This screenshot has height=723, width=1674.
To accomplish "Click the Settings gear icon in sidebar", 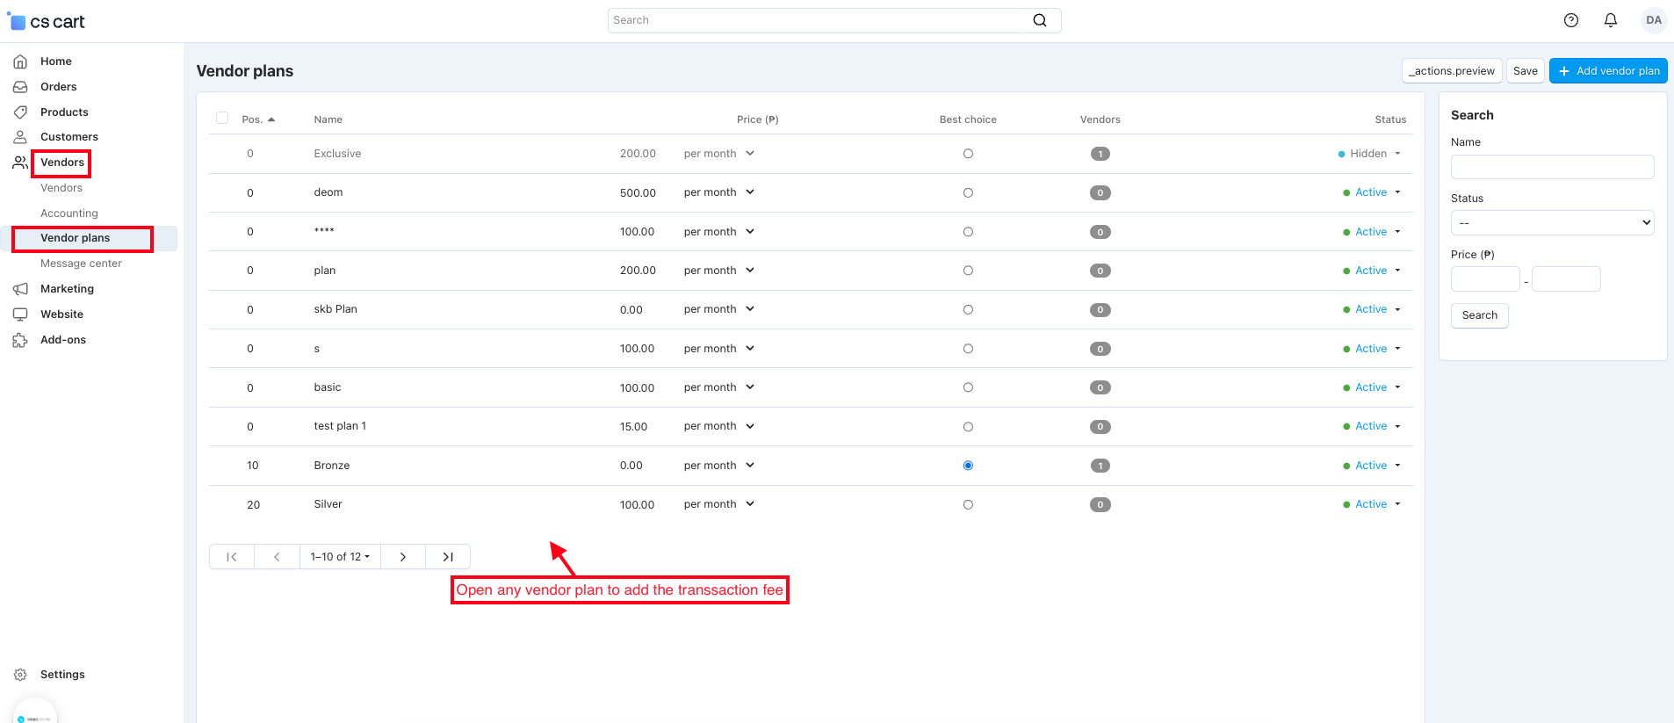I will (x=20, y=675).
